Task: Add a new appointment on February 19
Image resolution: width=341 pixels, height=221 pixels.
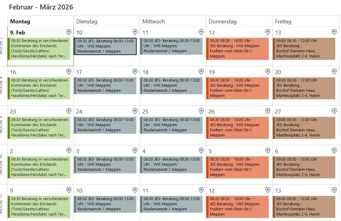Action: click(268, 71)
